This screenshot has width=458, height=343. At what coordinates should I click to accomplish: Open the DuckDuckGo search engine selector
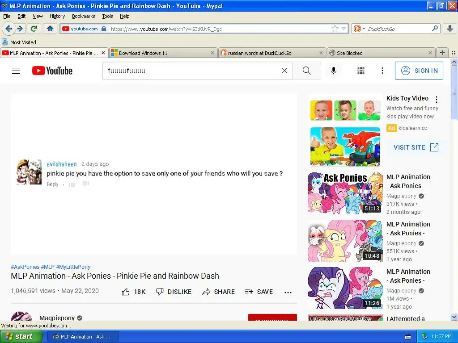pos(359,29)
